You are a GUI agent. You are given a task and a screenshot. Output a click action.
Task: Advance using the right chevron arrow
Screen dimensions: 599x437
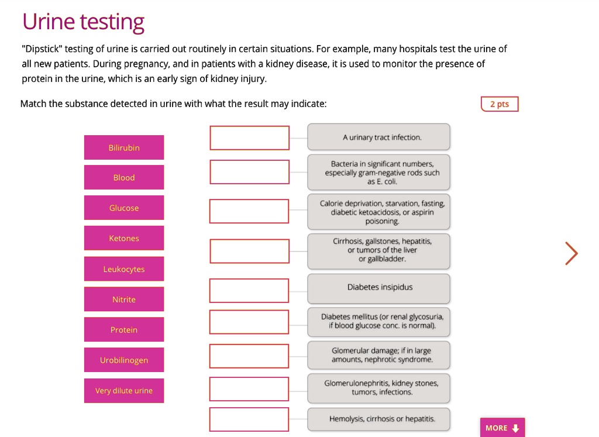[571, 253]
